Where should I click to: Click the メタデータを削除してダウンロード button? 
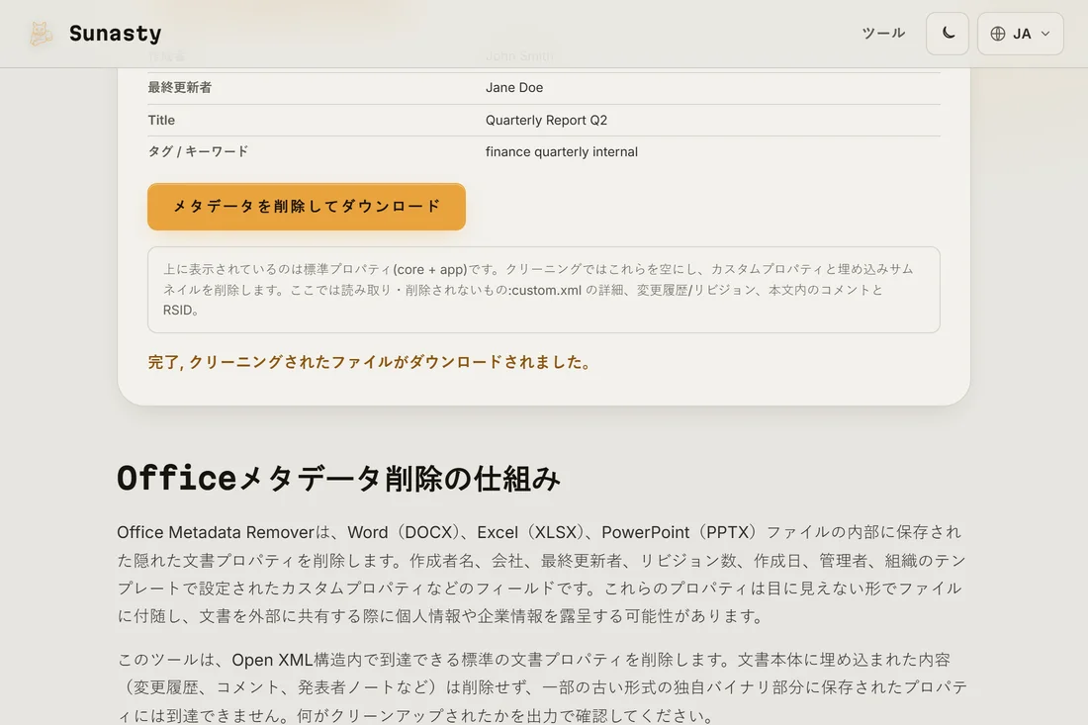[x=306, y=206]
